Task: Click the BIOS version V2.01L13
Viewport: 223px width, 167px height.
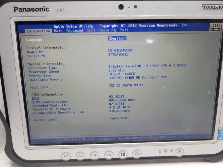Action: [x=117, y=97]
